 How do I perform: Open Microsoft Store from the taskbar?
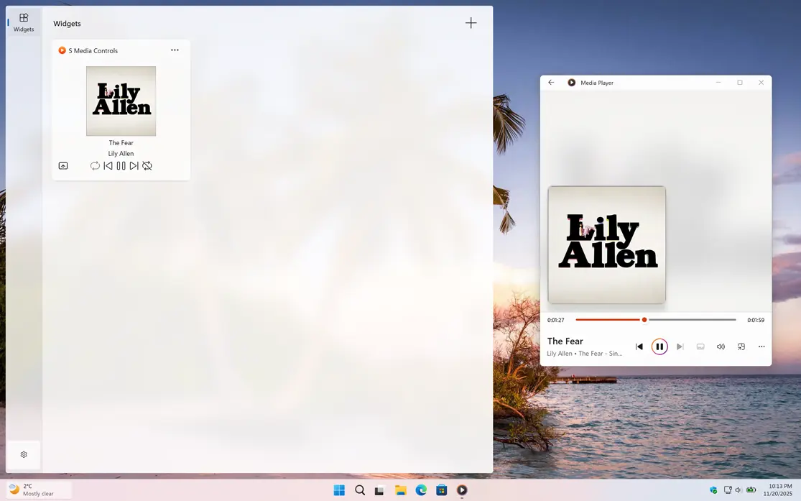coord(442,490)
